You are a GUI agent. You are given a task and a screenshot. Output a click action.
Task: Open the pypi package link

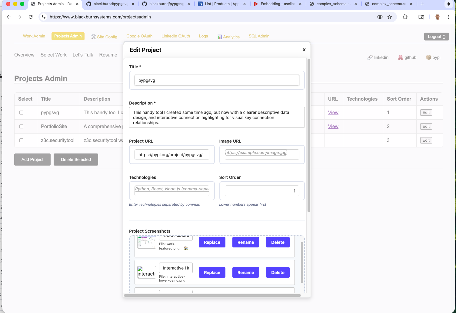(x=433, y=57)
